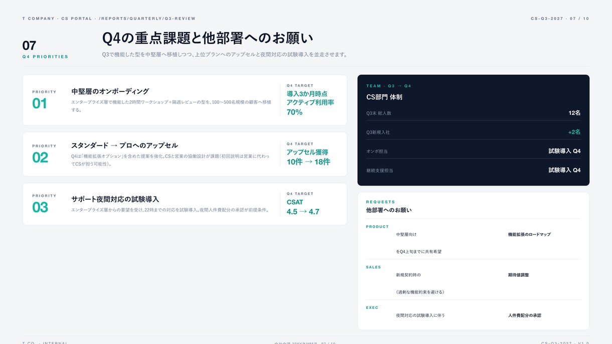Click the PRODUCT department label
Screen dimensions: 612x344
point(377,227)
